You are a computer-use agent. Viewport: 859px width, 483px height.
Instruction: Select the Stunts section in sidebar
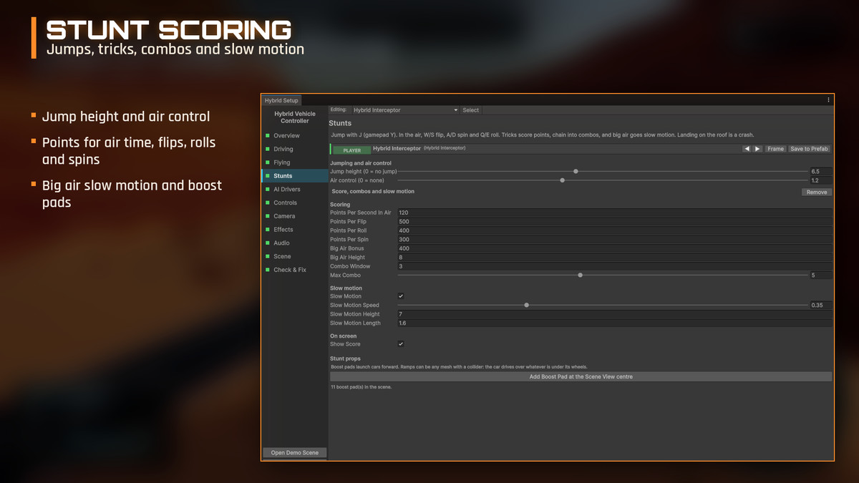[x=294, y=175]
